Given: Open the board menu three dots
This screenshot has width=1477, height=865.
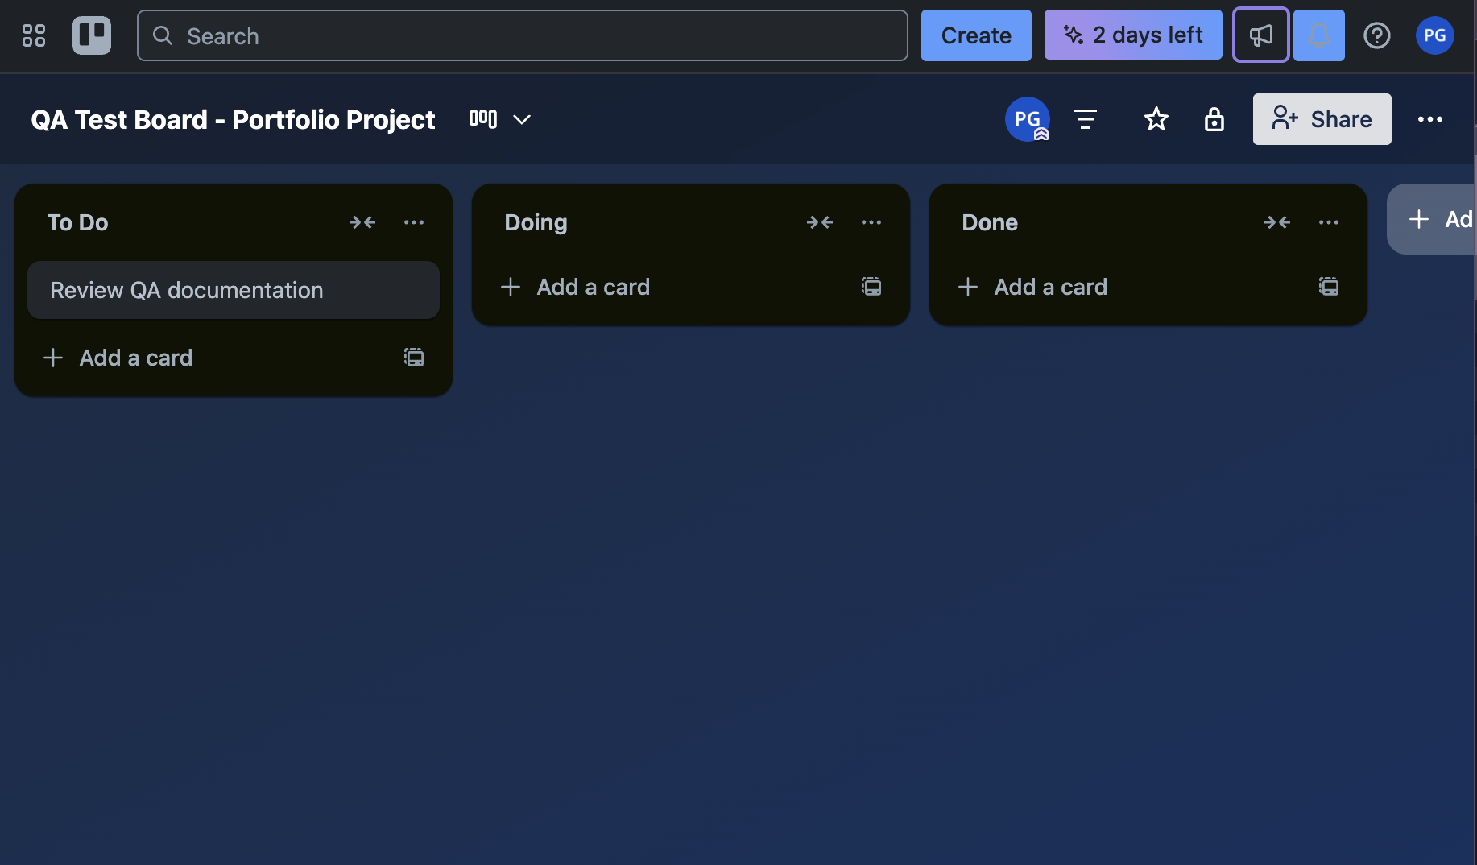Looking at the screenshot, I should (x=1430, y=119).
